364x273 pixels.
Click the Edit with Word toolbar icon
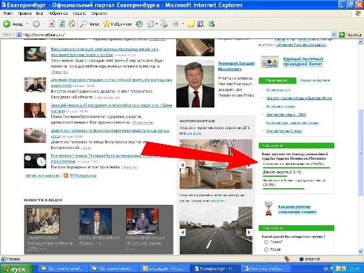[176, 24]
